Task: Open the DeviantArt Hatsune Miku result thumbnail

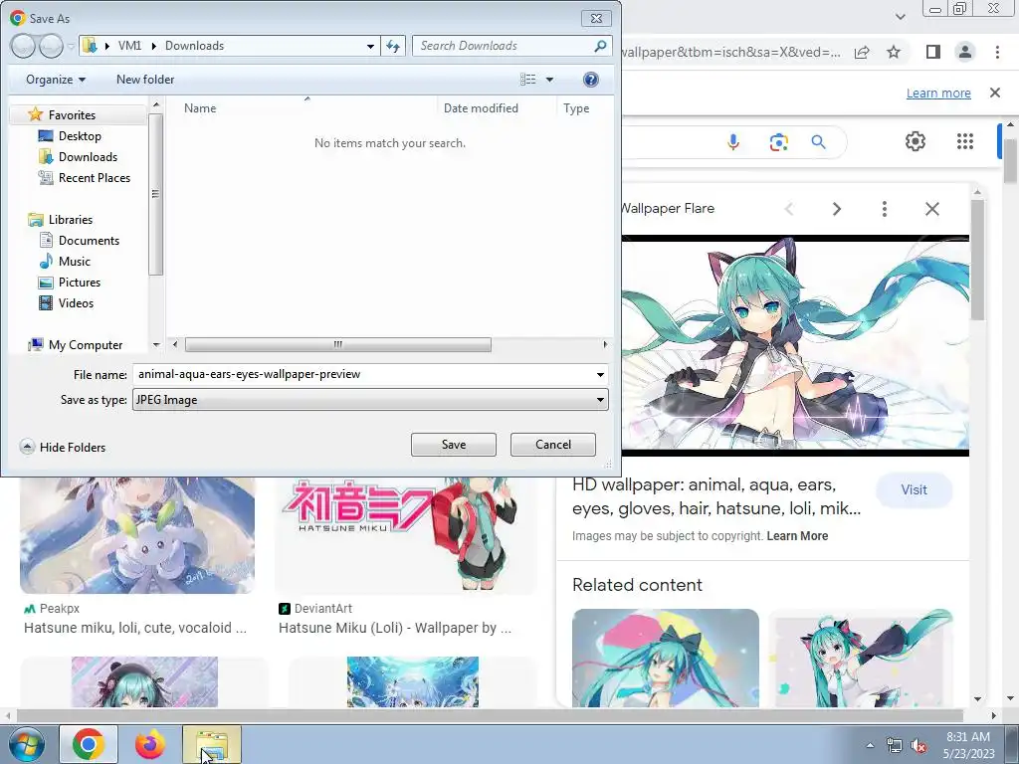Action: pyautogui.click(x=406, y=535)
